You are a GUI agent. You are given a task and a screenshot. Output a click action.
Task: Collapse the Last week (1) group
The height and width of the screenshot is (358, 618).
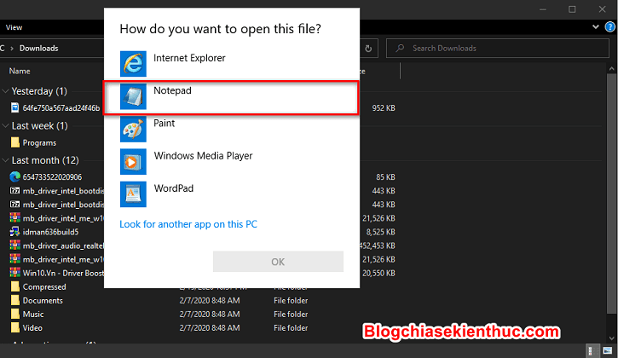5,126
